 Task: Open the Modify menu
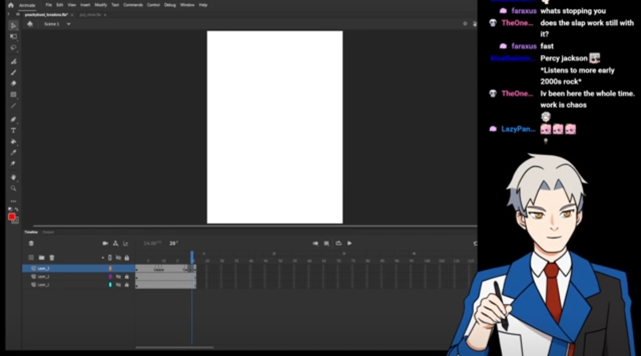click(101, 5)
